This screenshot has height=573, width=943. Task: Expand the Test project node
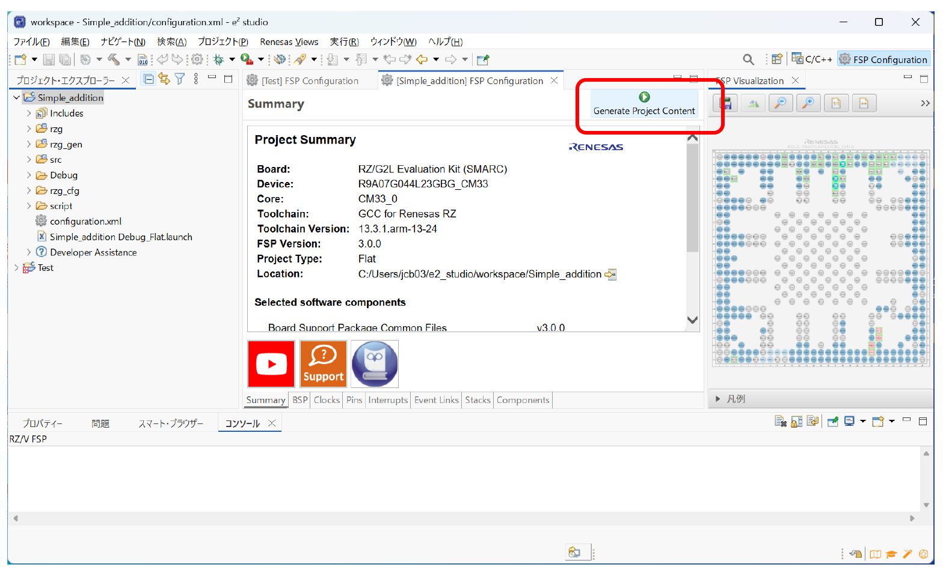pos(16,268)
